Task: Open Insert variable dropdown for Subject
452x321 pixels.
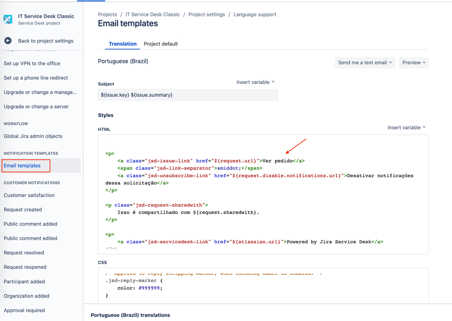Action: click(256, 82)
